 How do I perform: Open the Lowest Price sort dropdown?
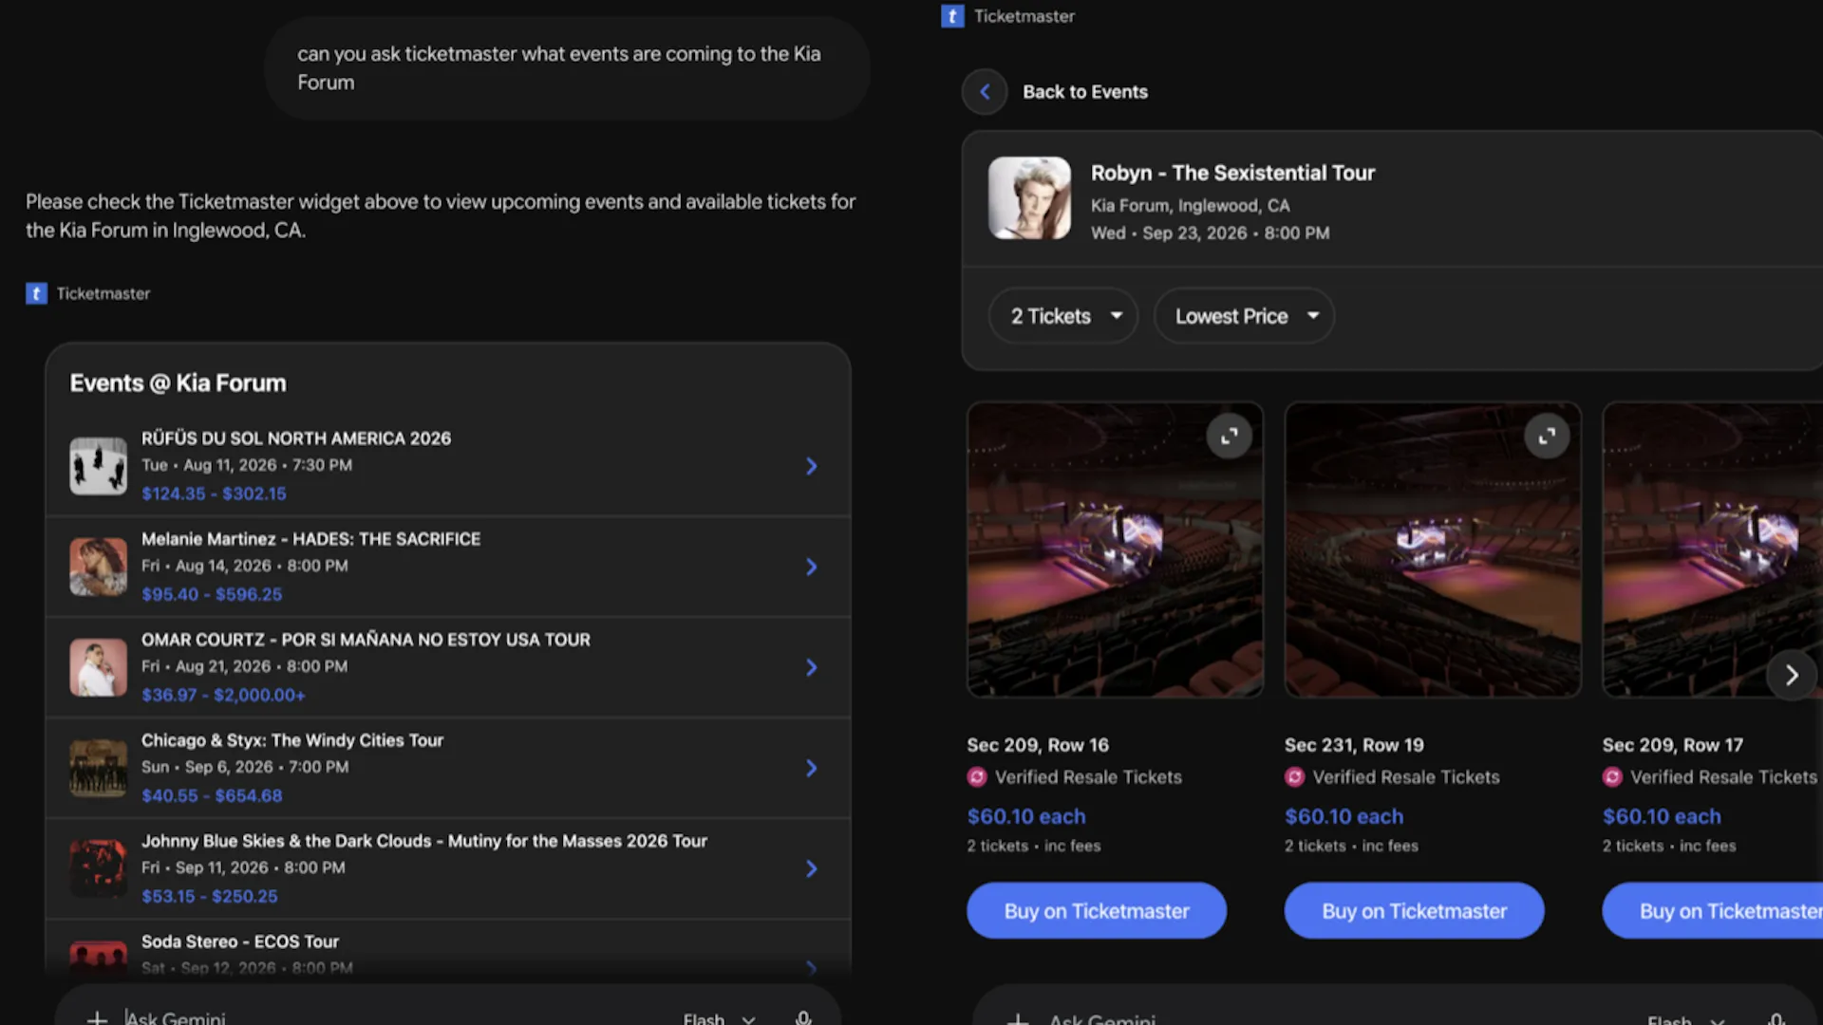(1244, 316)
